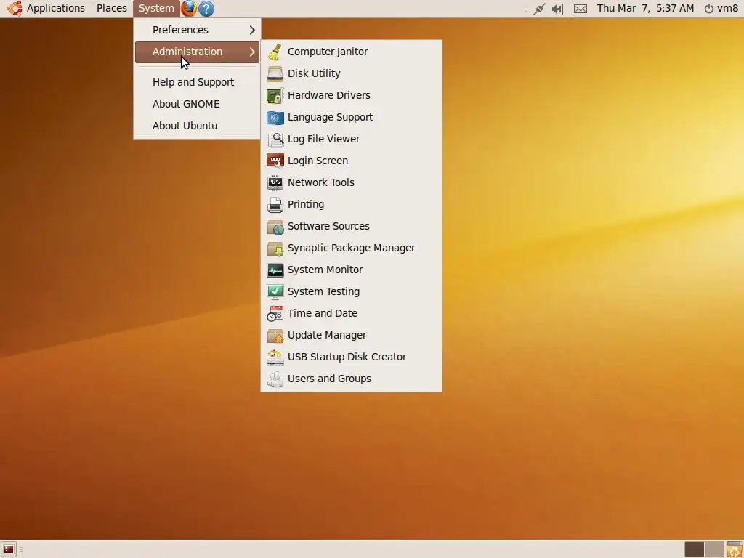
Task: Click the Login Screen icon
Action: coord(275,161)
